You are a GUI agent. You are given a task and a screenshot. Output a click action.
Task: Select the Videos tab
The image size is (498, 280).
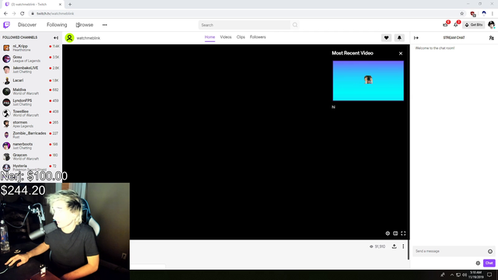pos(226,37)
